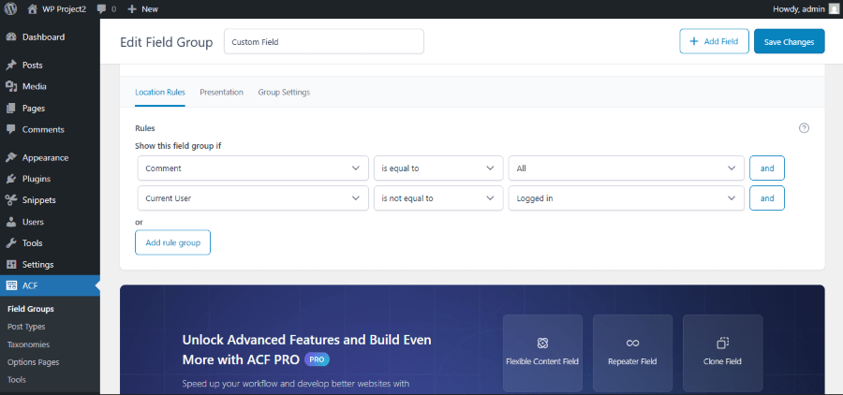Click the Add rule group button
Image resolution: width=843 pixels, height=395 pixels.
(172, 242)
